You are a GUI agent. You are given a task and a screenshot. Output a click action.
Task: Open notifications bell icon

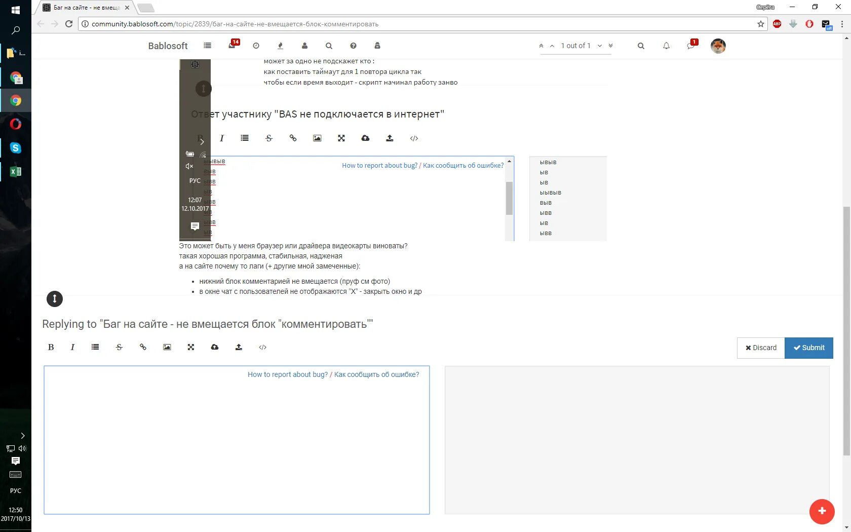point(666,46)
